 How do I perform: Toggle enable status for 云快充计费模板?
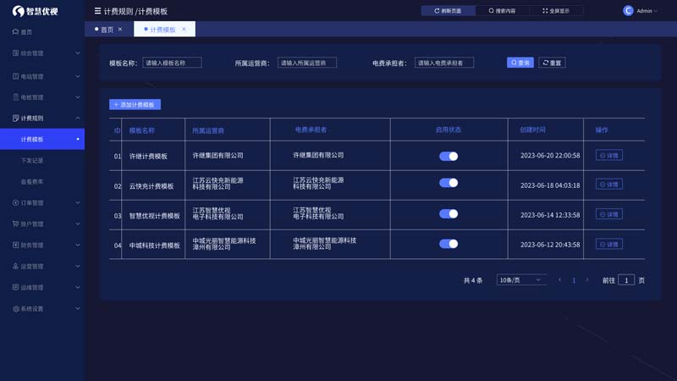(x=449, y=183)
